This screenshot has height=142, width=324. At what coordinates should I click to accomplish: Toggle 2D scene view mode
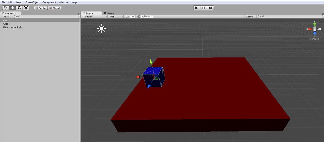point(128,16)
